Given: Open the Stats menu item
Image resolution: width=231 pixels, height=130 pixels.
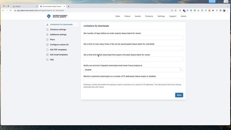Looking at the screenshot, I should tap(118, 16).
